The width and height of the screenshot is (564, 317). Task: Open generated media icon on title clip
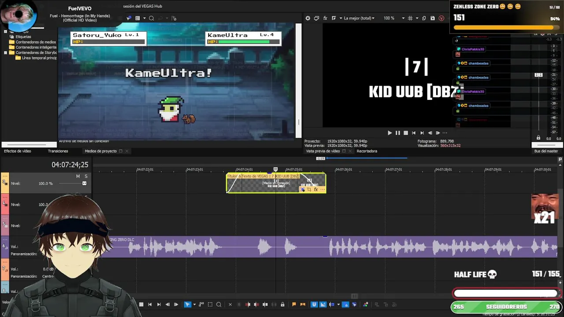(302, 189)
